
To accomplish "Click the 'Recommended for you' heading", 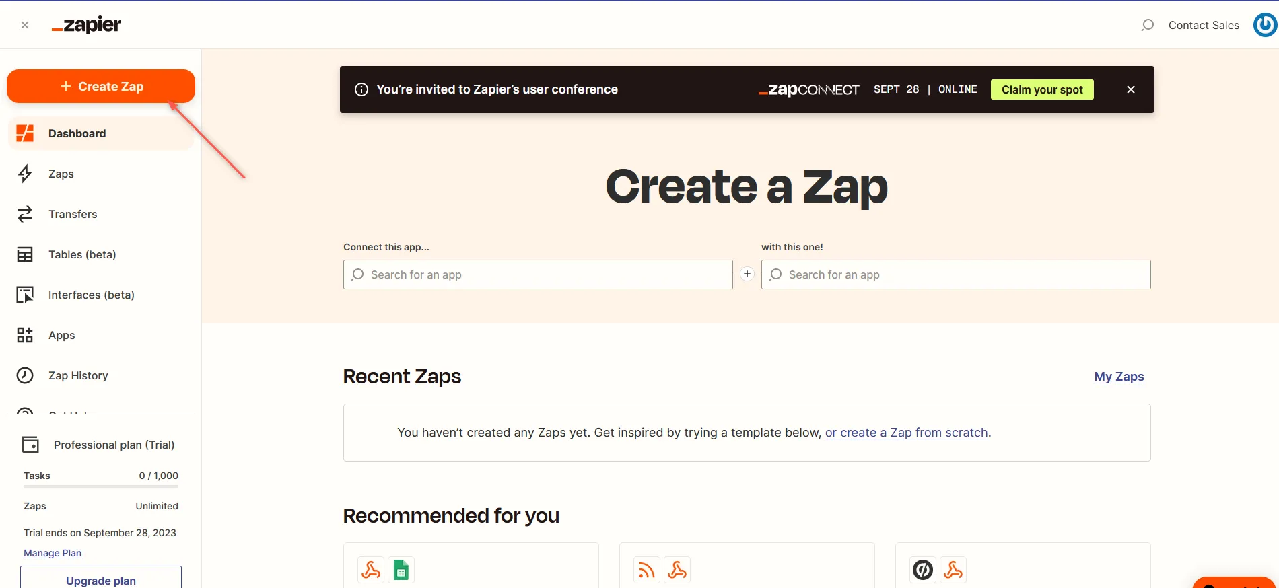I will pyautogui.click(x=451, y=515).
